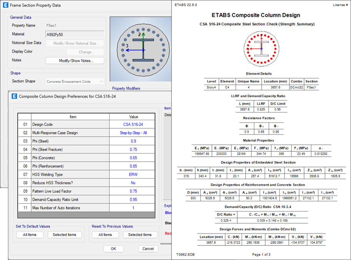Click the Cf value -216.3723 in Design Forces
Image resolution: width=351 pixels, height=260 pixels.
[233, 243]
